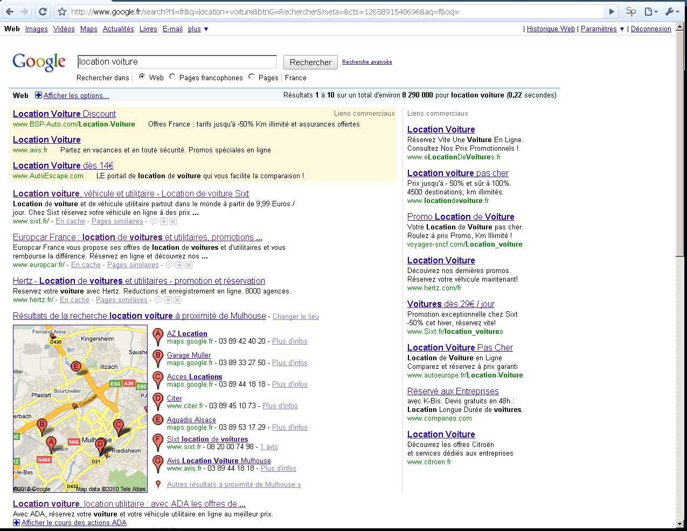
Task: Click the comment bubble icon on the Hertz result
Action: (x=158, y=300)
